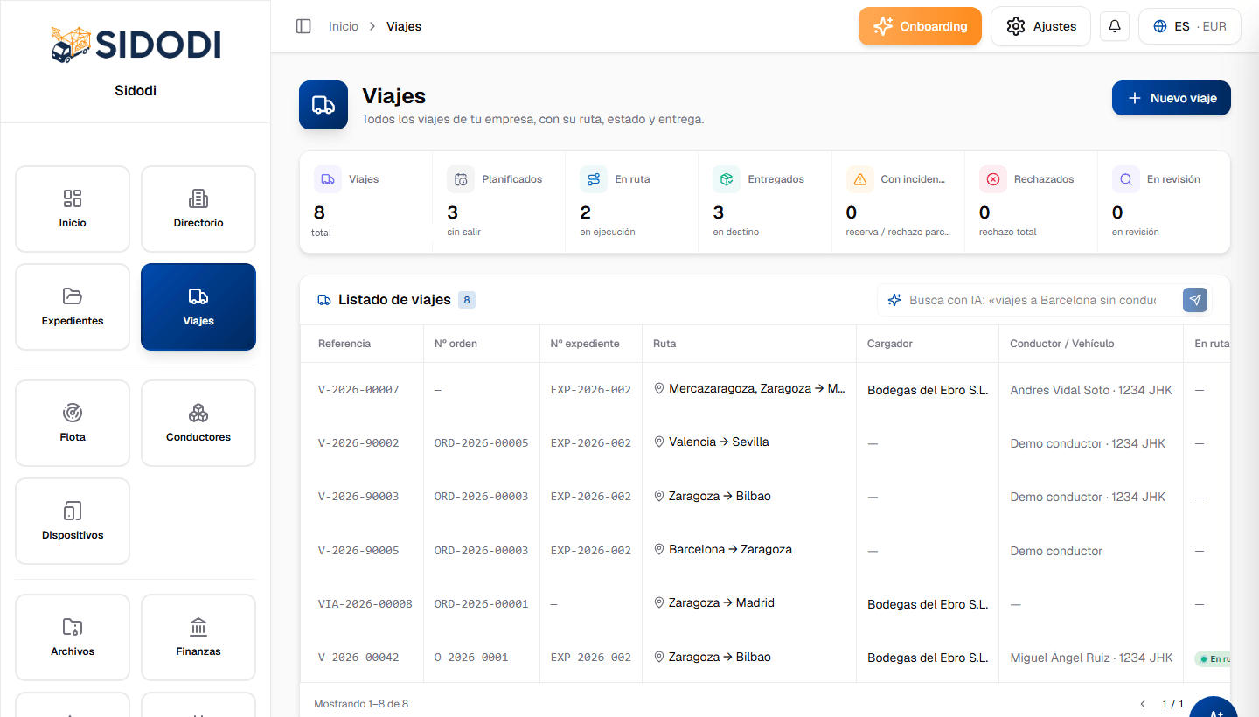The image size is (1259, 717).
Task: Click route Barcelona → Zaragoza
Action: (730, 550)
